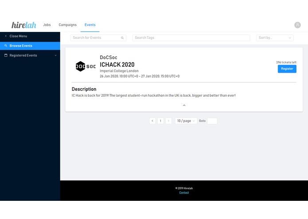The height and width of the screenshot is (219, 308).
Task: Click the DoCSoc organizer name
Action: pos(109,57)
